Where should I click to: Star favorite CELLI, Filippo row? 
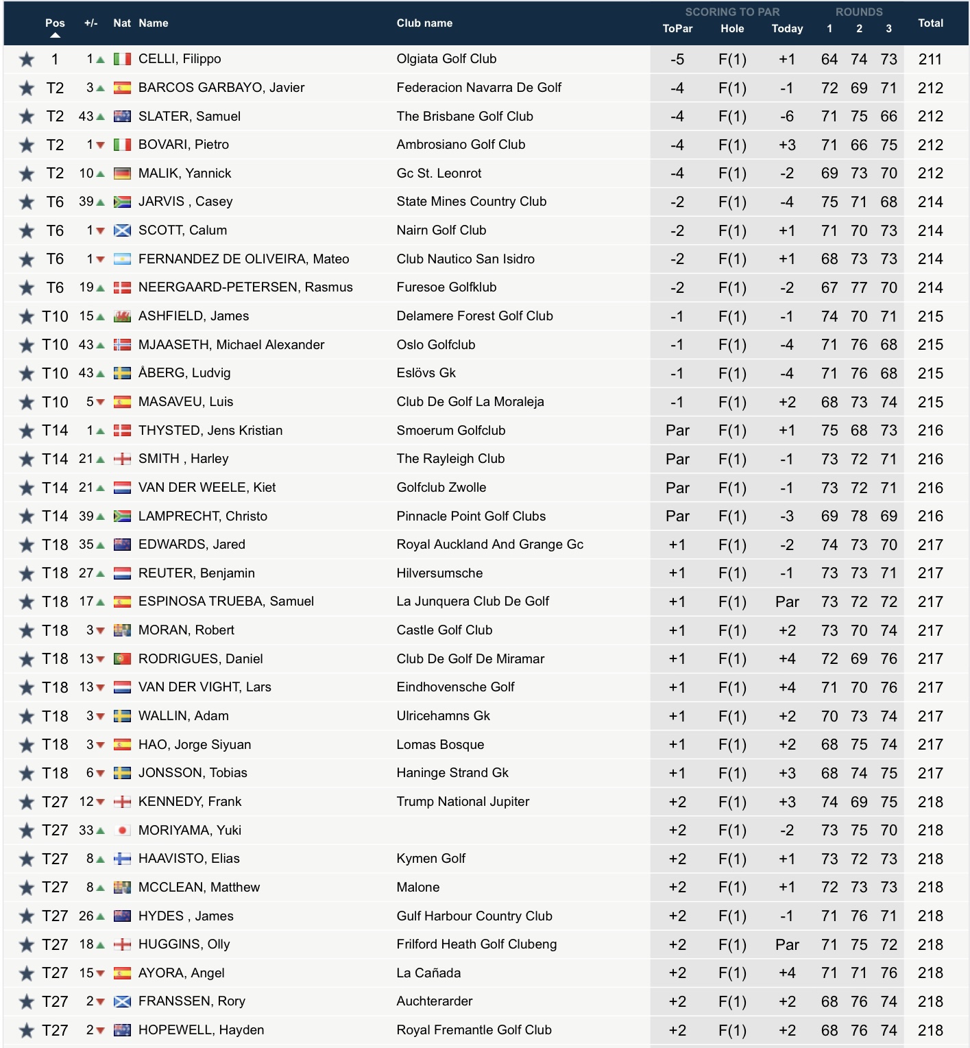click(27, 60)
